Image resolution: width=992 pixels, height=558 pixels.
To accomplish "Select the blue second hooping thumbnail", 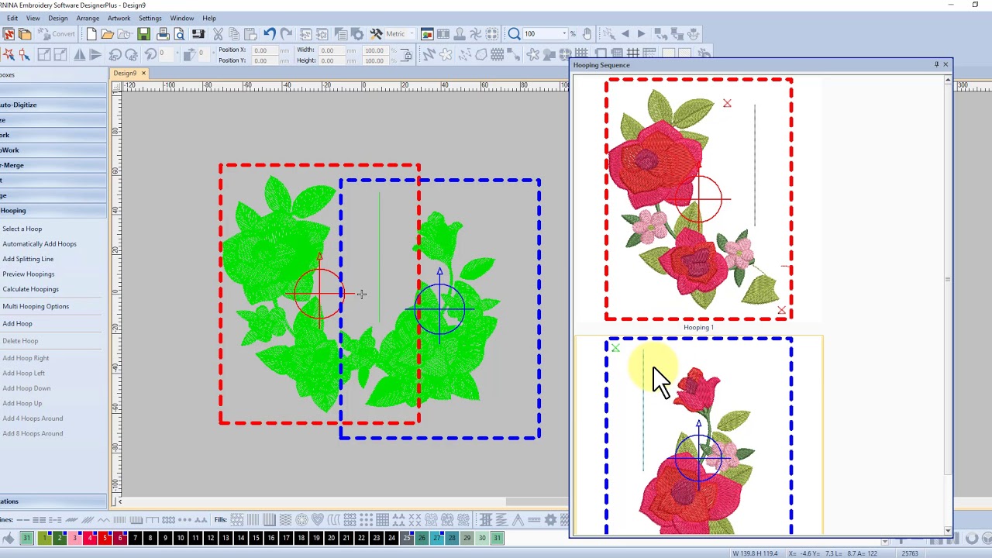I will (698, 436).
